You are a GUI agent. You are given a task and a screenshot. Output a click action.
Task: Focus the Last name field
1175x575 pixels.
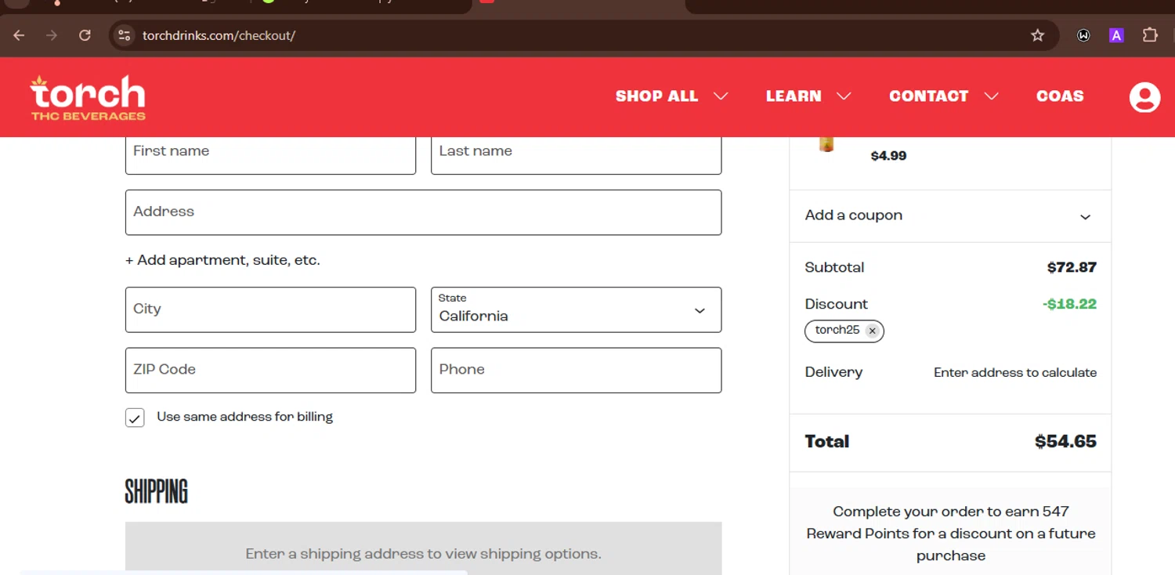[x=576, y=154]
